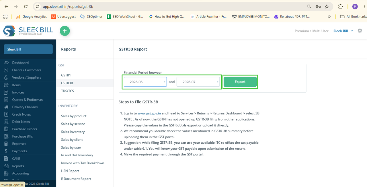Click the green Export button
This screenshot has width=367, height=187.
click(240, 82)
